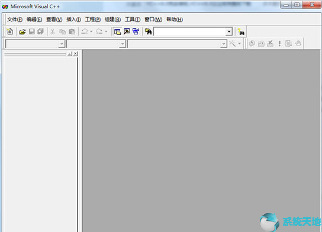Open the 查看(V) menu
The width and height of the screenshot is (322, 232).
pyautogui.click(x=54, y=20)
